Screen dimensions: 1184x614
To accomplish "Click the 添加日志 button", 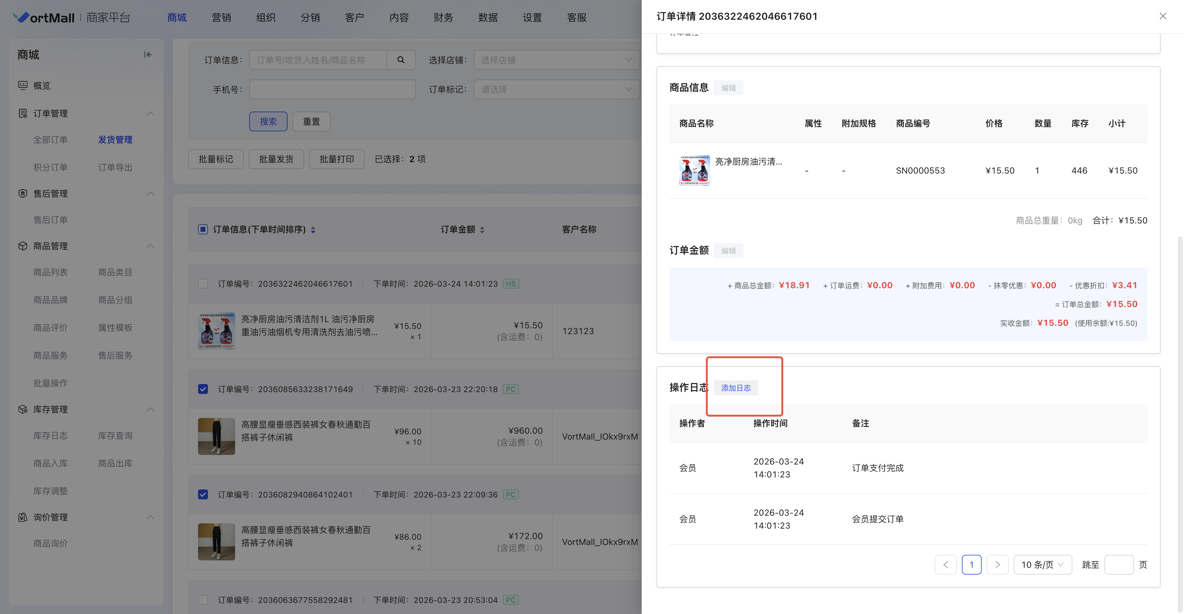I will click(735, 387).
